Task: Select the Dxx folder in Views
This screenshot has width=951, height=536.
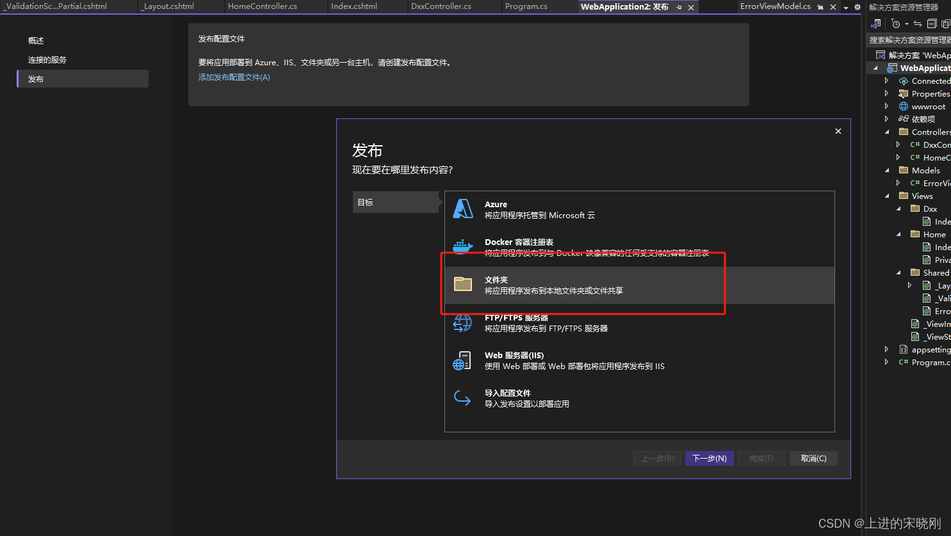Action: click(x=930, y=209)
